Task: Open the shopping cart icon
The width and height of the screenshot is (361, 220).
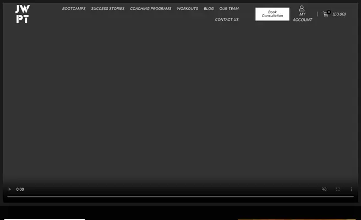Action: click(x=325, y=14)
